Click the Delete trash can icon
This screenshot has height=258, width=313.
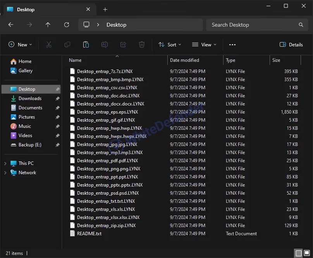pos(142,45)
